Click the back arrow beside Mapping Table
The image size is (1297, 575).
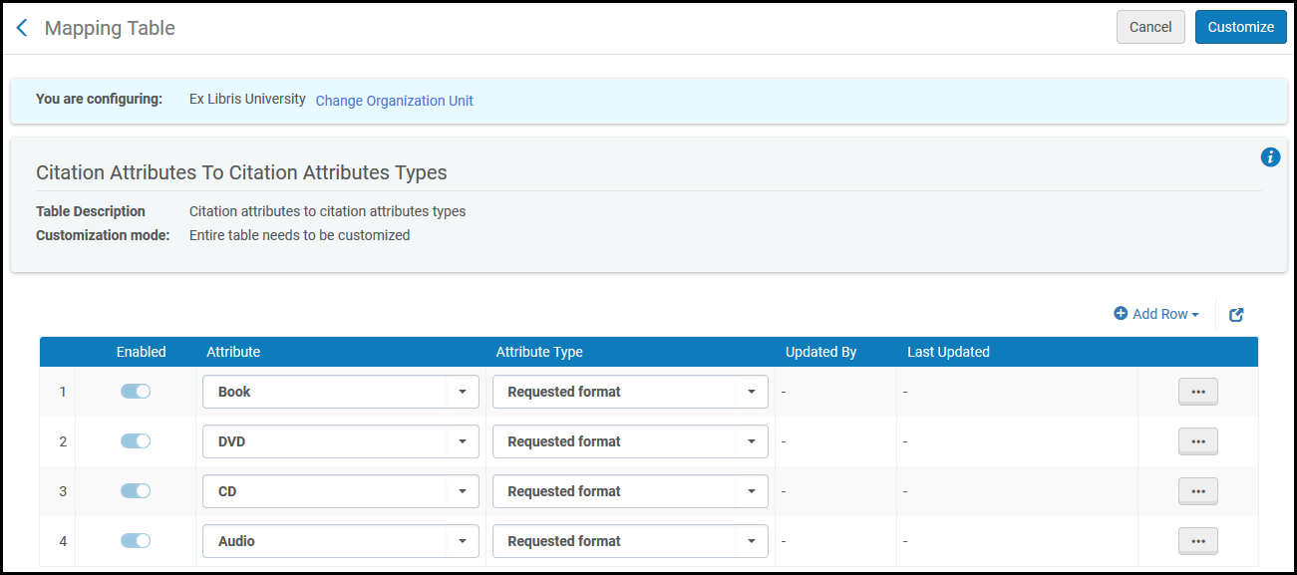click(22, 28)
